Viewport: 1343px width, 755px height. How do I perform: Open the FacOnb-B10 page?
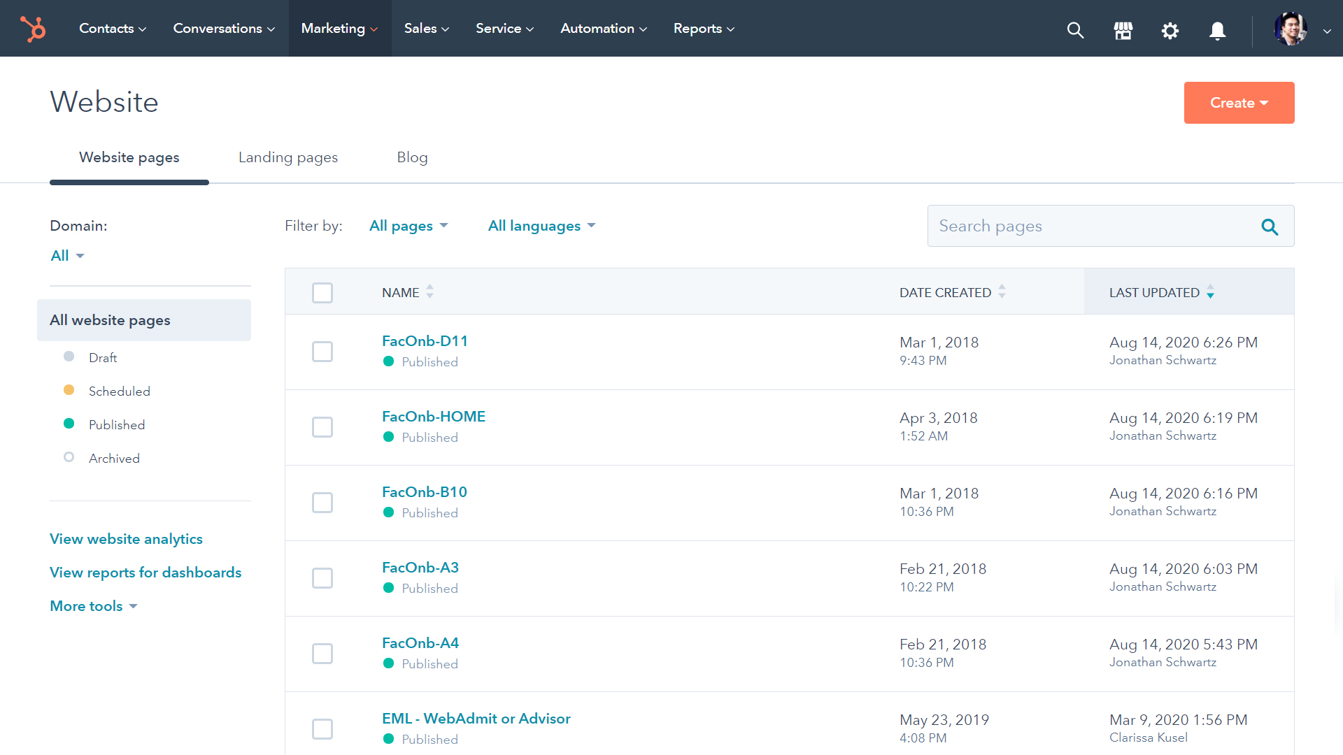pos(425,492)
